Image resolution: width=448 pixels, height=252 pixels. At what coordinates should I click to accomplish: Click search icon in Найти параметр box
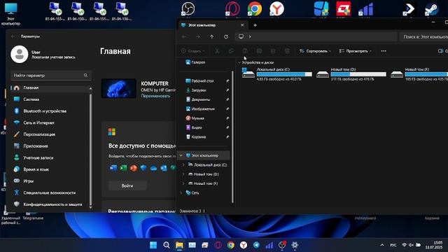tap(85, 75)
